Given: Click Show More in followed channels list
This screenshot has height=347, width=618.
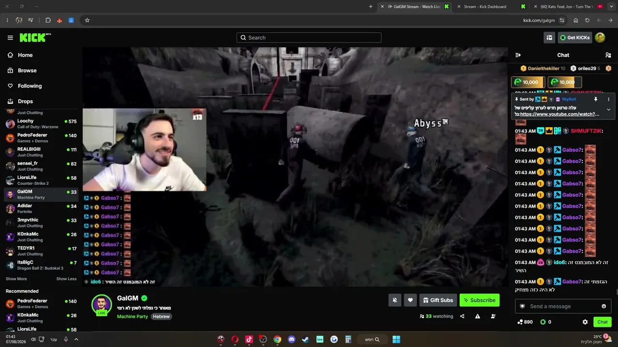Looking at the screenshot, I should (x=16, y=279).
